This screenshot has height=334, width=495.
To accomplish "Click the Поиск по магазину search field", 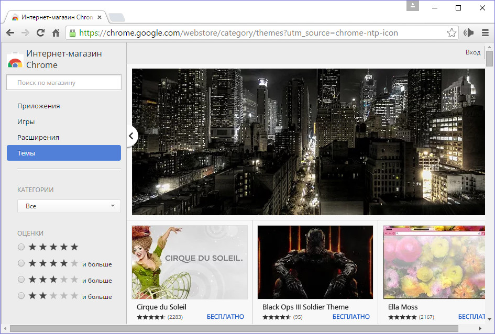I will [64, 83].
